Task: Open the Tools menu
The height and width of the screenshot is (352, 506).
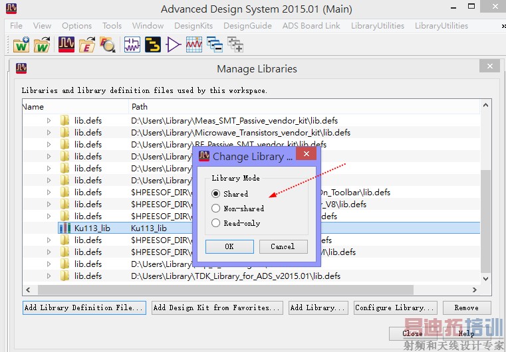Action: pyautogui.click(x=112, y=26)
